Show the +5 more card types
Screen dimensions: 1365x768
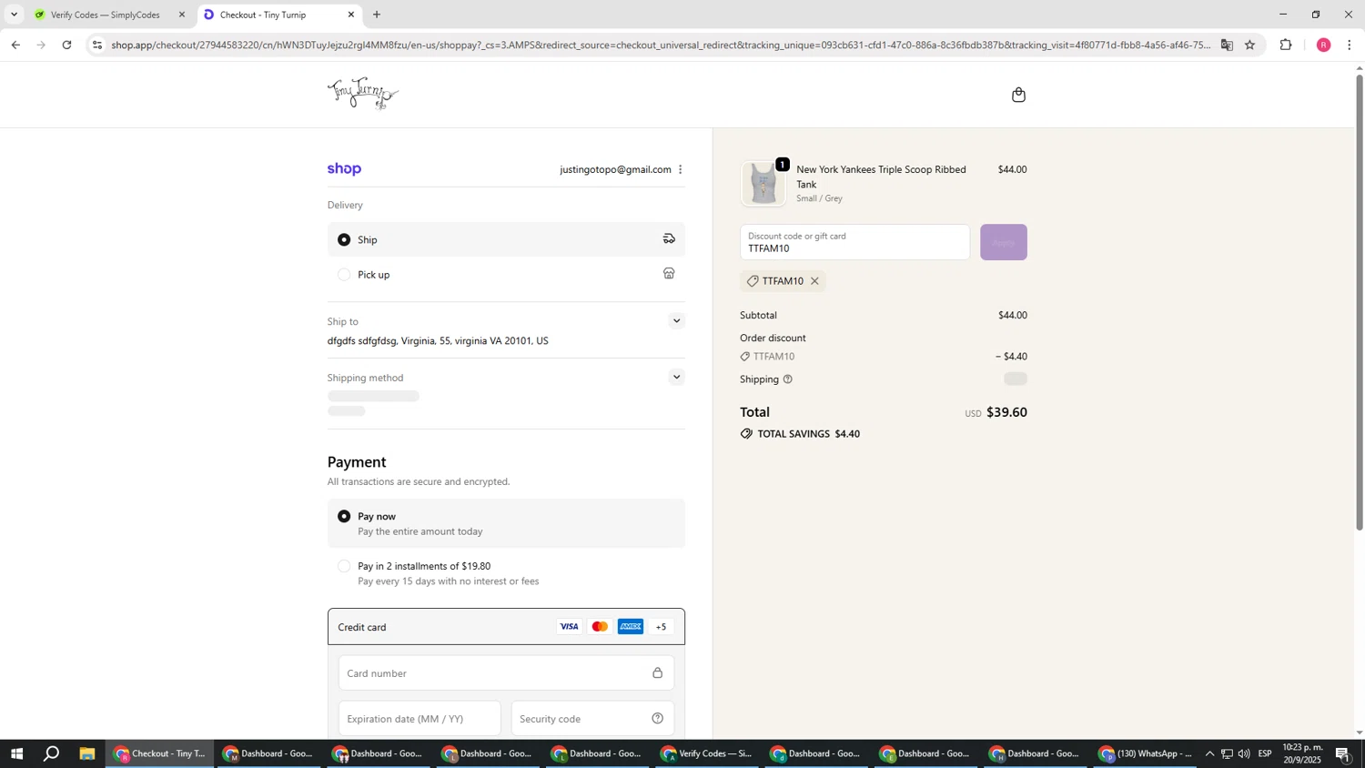[662, 627]
